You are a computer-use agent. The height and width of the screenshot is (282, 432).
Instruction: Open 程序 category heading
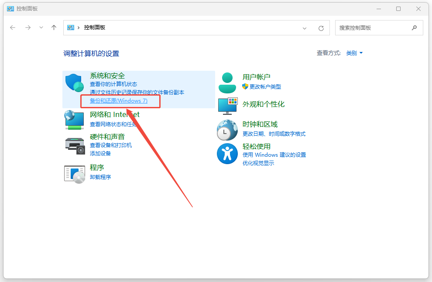(97, 168)
